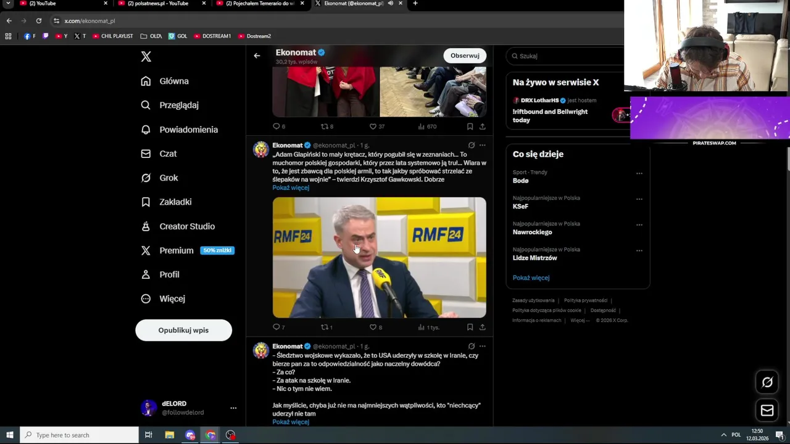Open Przeglądaj explore page
790x444 pixels.
pyautogui.click(x=170, y=105)
